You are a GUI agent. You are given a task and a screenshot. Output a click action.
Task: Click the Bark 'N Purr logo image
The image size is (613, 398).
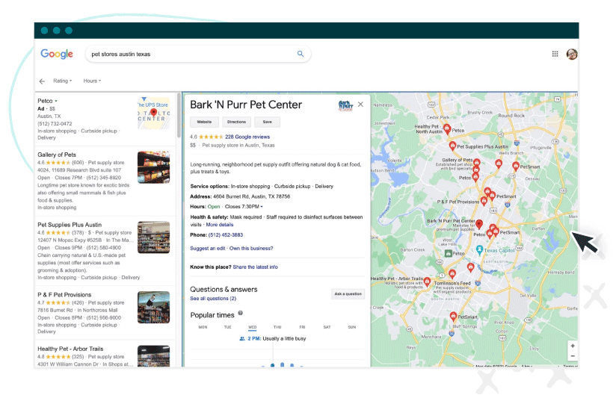pyautogui.click(x=345, y=105)
